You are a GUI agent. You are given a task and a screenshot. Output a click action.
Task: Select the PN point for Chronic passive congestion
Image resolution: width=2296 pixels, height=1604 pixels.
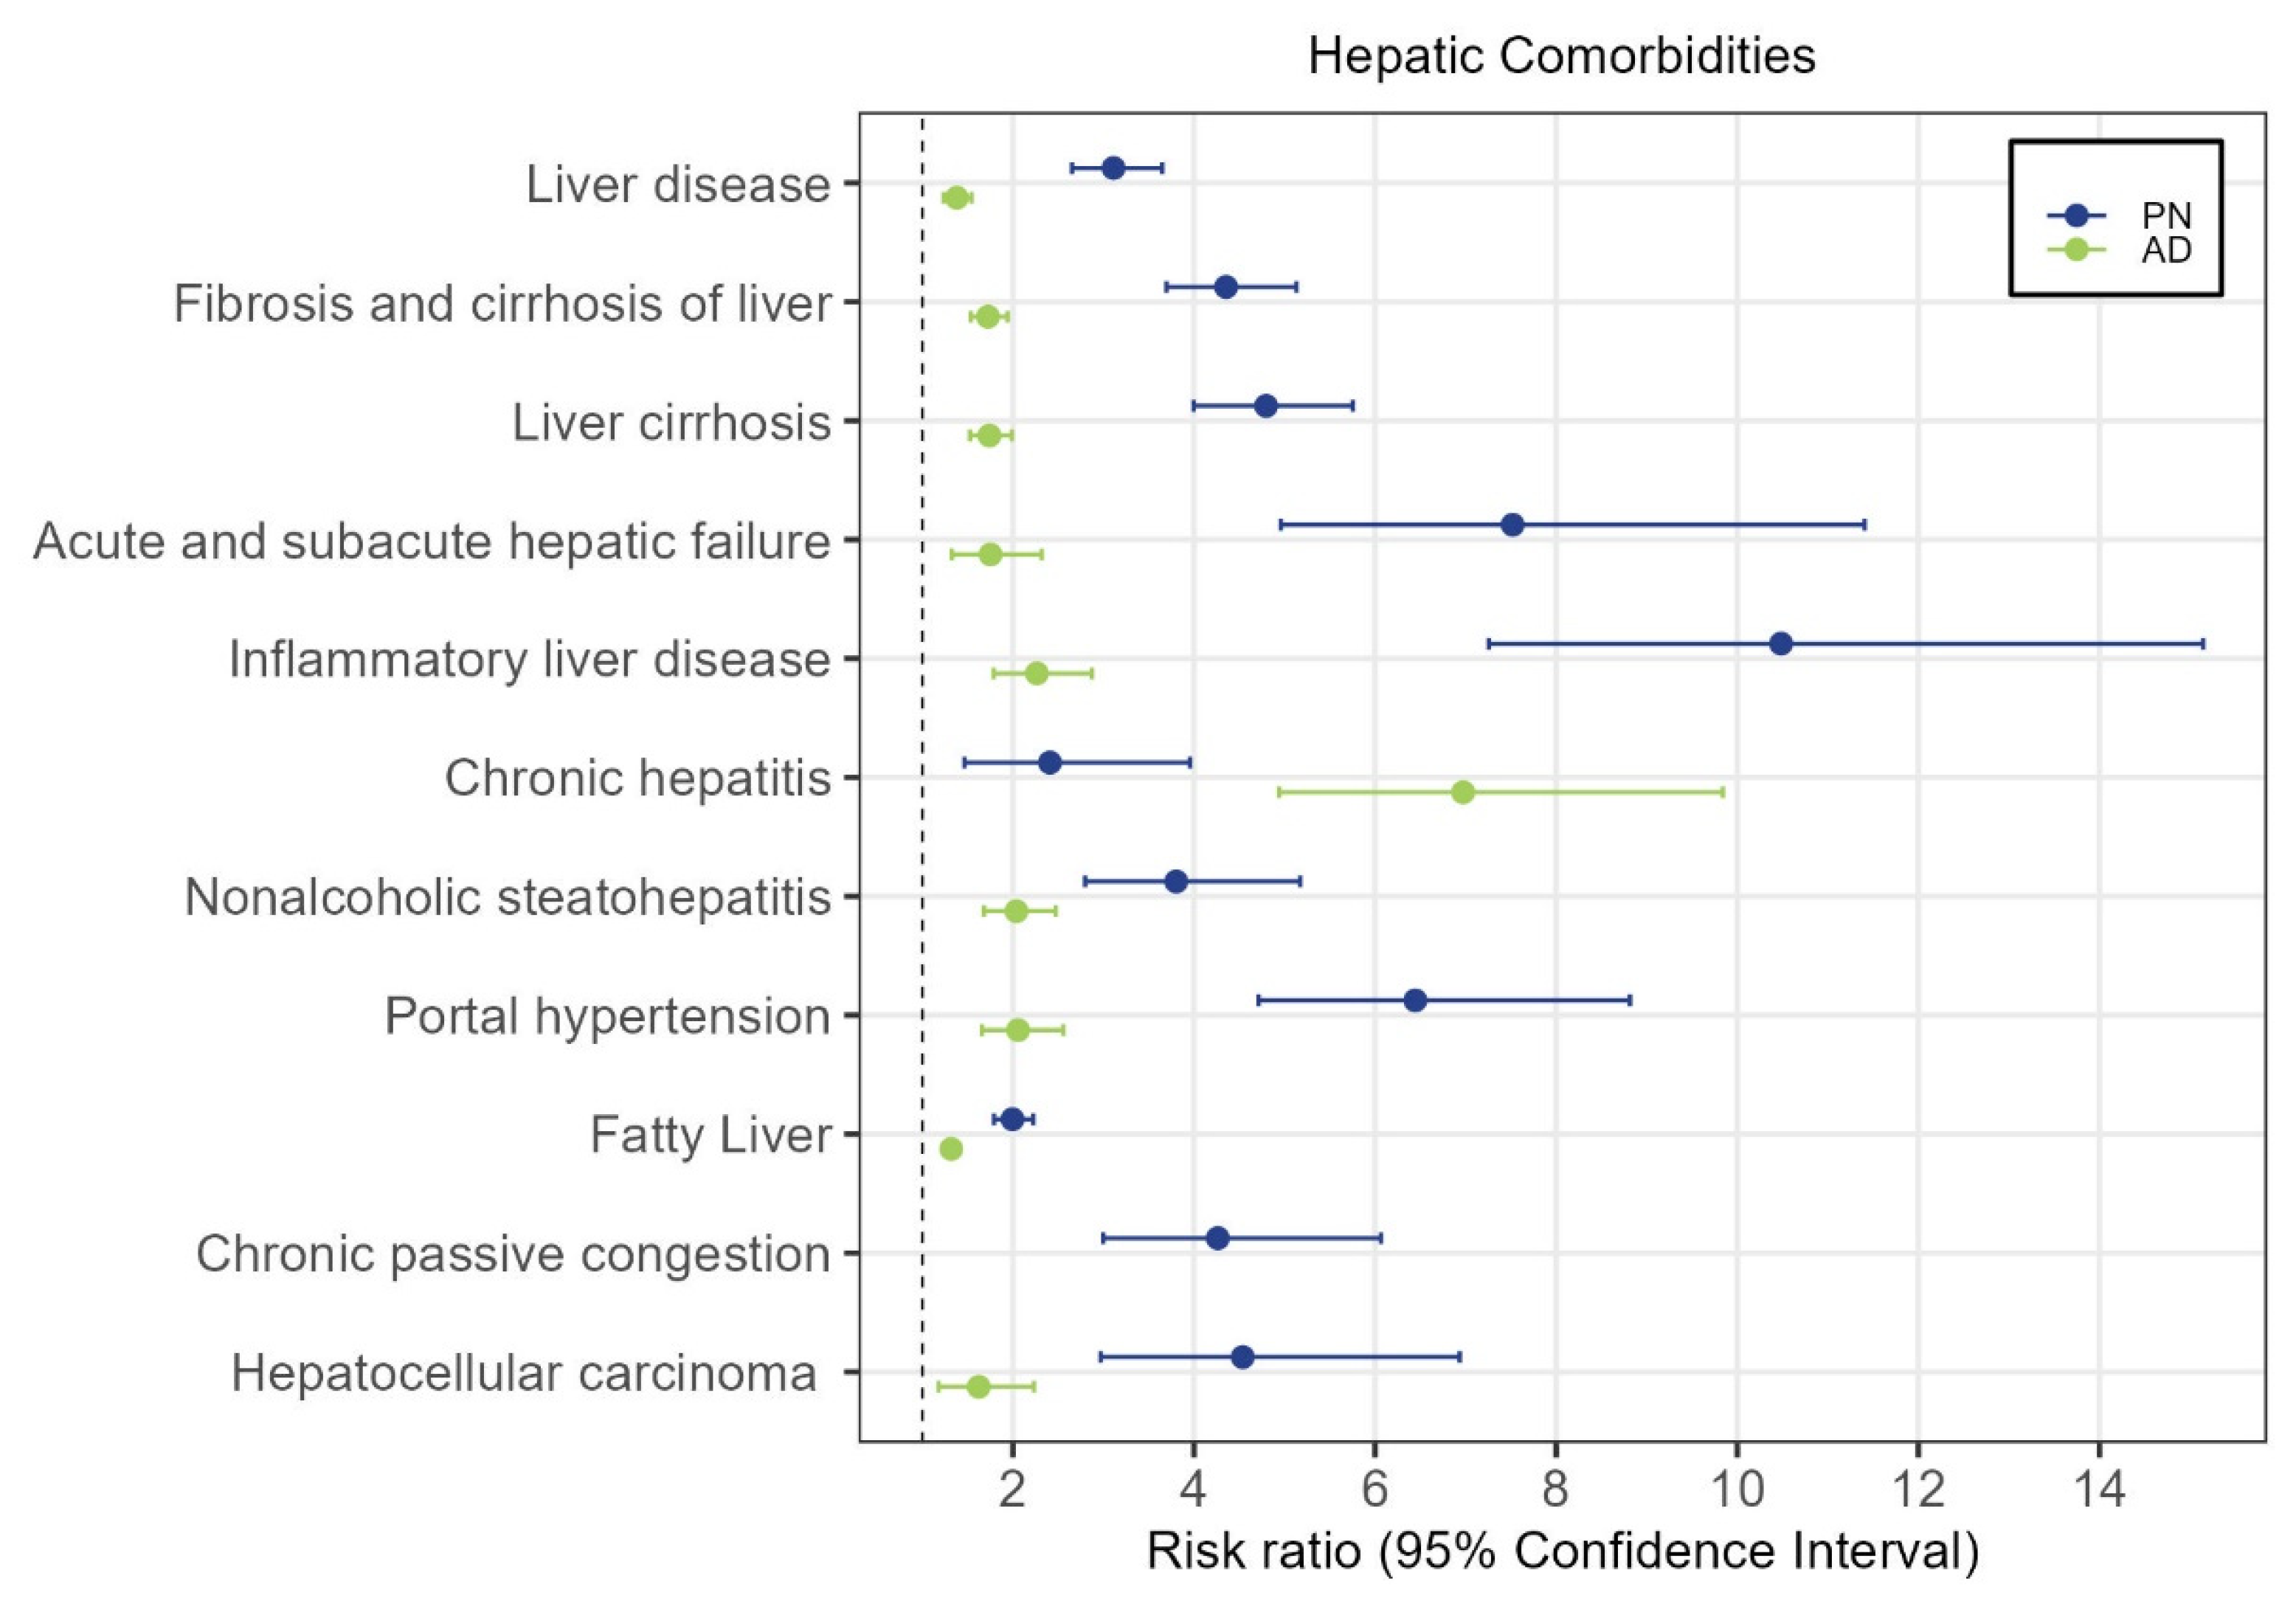point(1218,1238)
